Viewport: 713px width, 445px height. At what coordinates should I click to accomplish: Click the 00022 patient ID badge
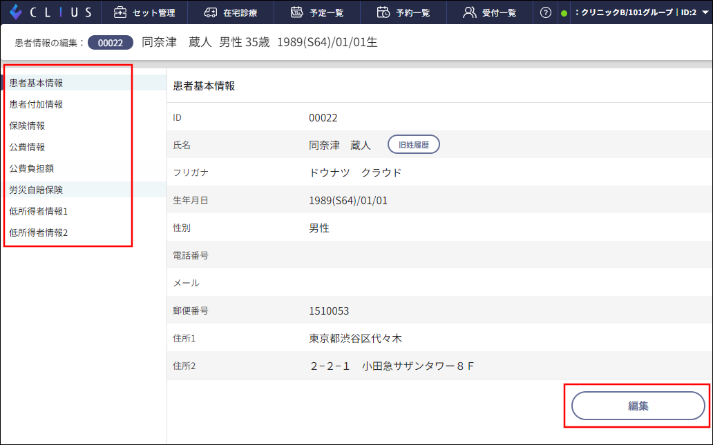pyautogui.click(x=110, y=42)
